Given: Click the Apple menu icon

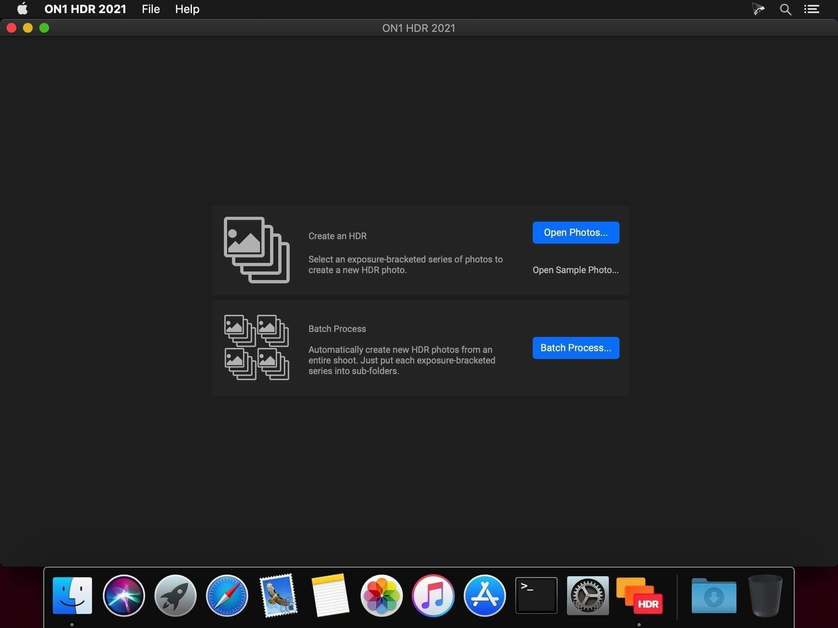Looking at the screenshot, I should 23,9.
